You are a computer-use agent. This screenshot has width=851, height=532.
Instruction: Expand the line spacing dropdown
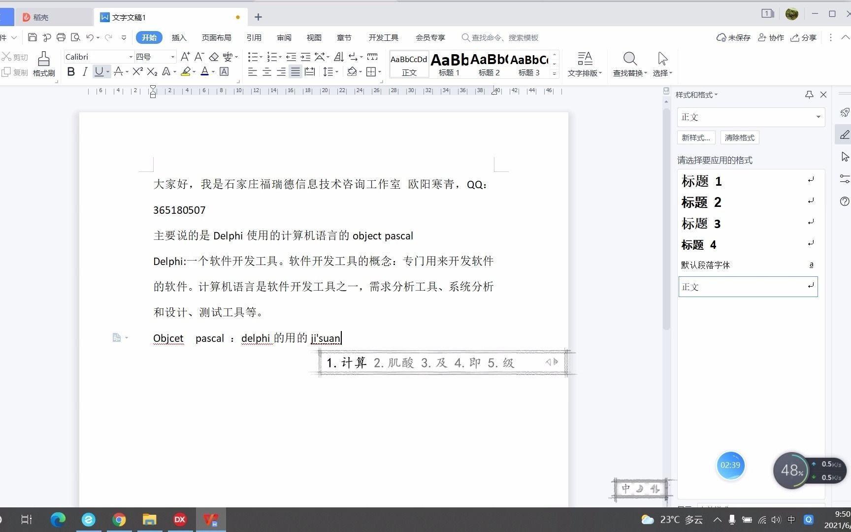point(337,72)
